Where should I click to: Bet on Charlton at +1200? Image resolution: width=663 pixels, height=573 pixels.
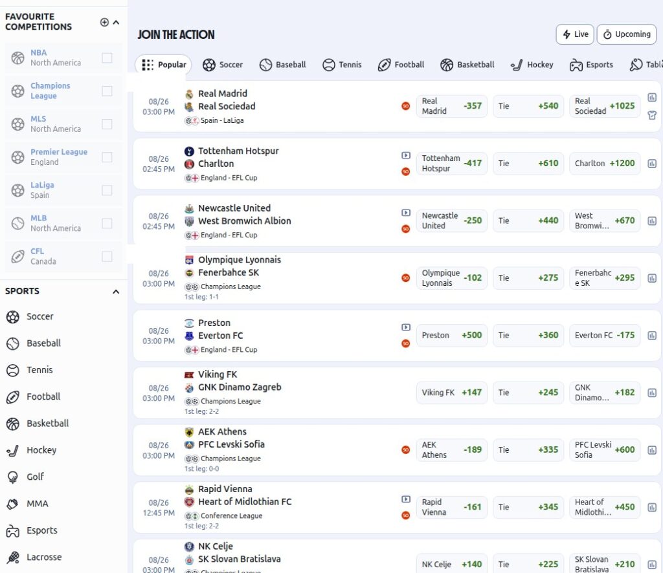coord(605,164)
